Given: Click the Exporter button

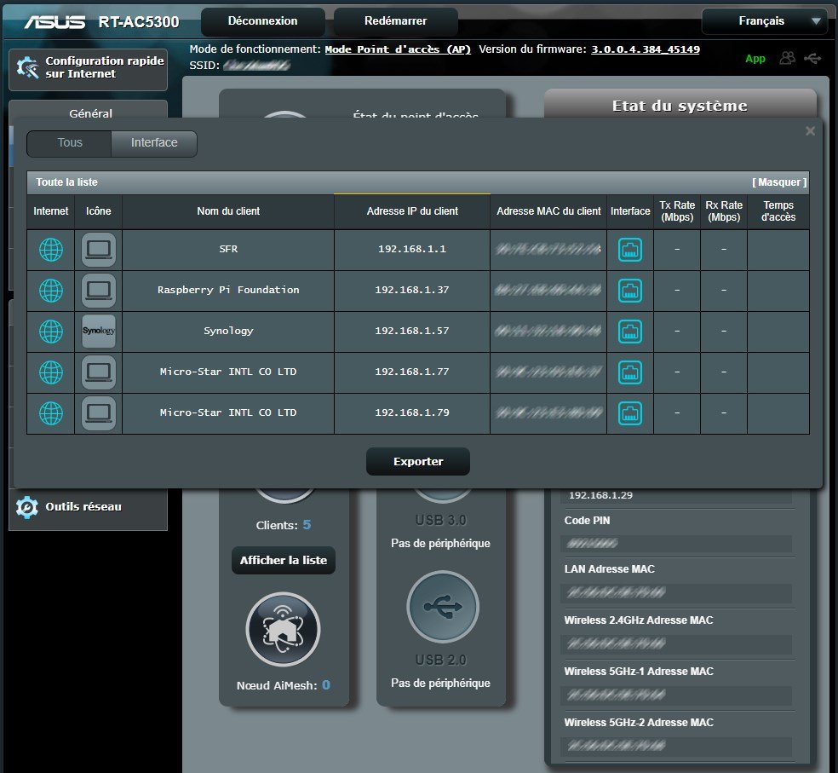Looking at the screenshot, I should (418, 461).
